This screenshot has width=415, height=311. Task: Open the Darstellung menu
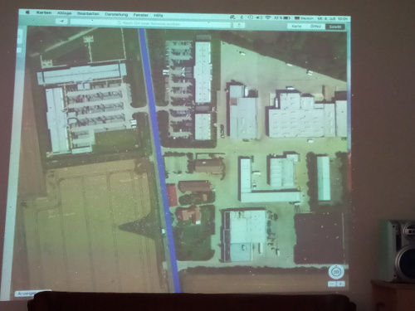click(116, 14)
